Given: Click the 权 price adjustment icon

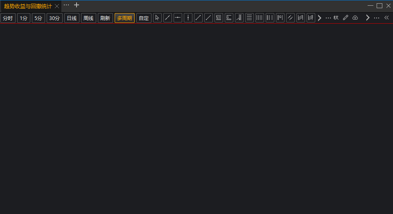Looking at the screenshot, I should (x=336, y=18).
